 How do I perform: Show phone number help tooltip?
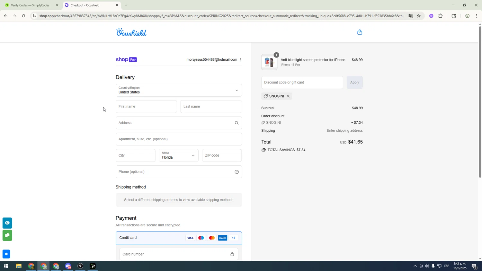[x=237, y=172]
